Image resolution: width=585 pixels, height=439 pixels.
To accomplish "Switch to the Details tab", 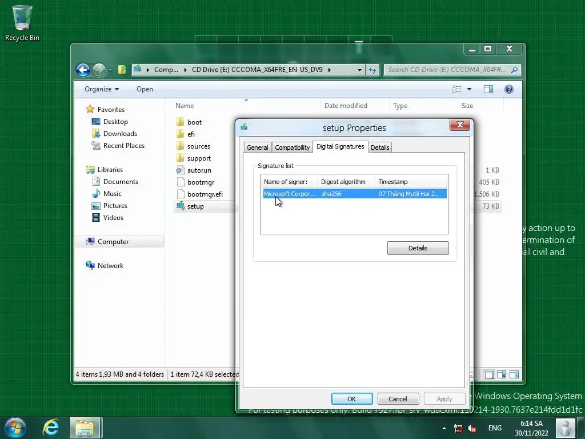I will [380, 147].
